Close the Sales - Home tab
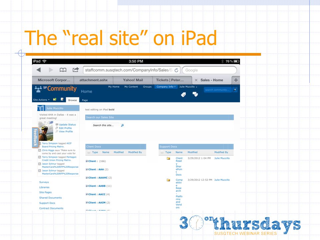The image size is (320, 240). click(x=196, y=80)
